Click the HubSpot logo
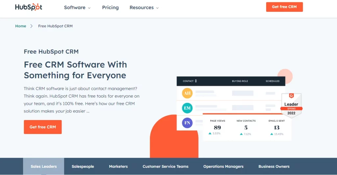This screenshot has width=337, height=175. (29, 7)
